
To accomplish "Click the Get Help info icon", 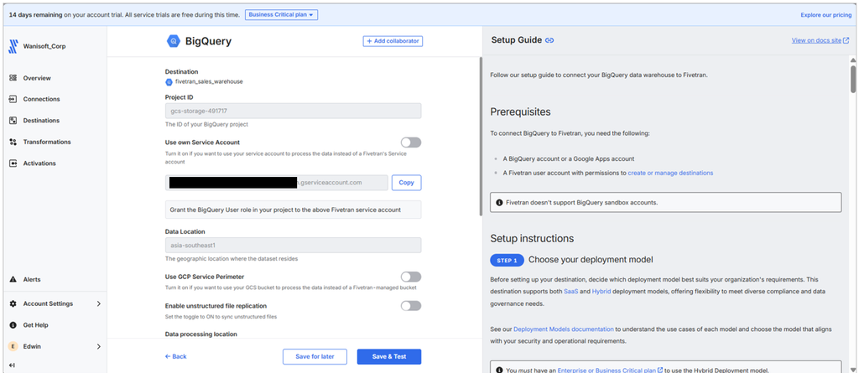I will [13, 324].
